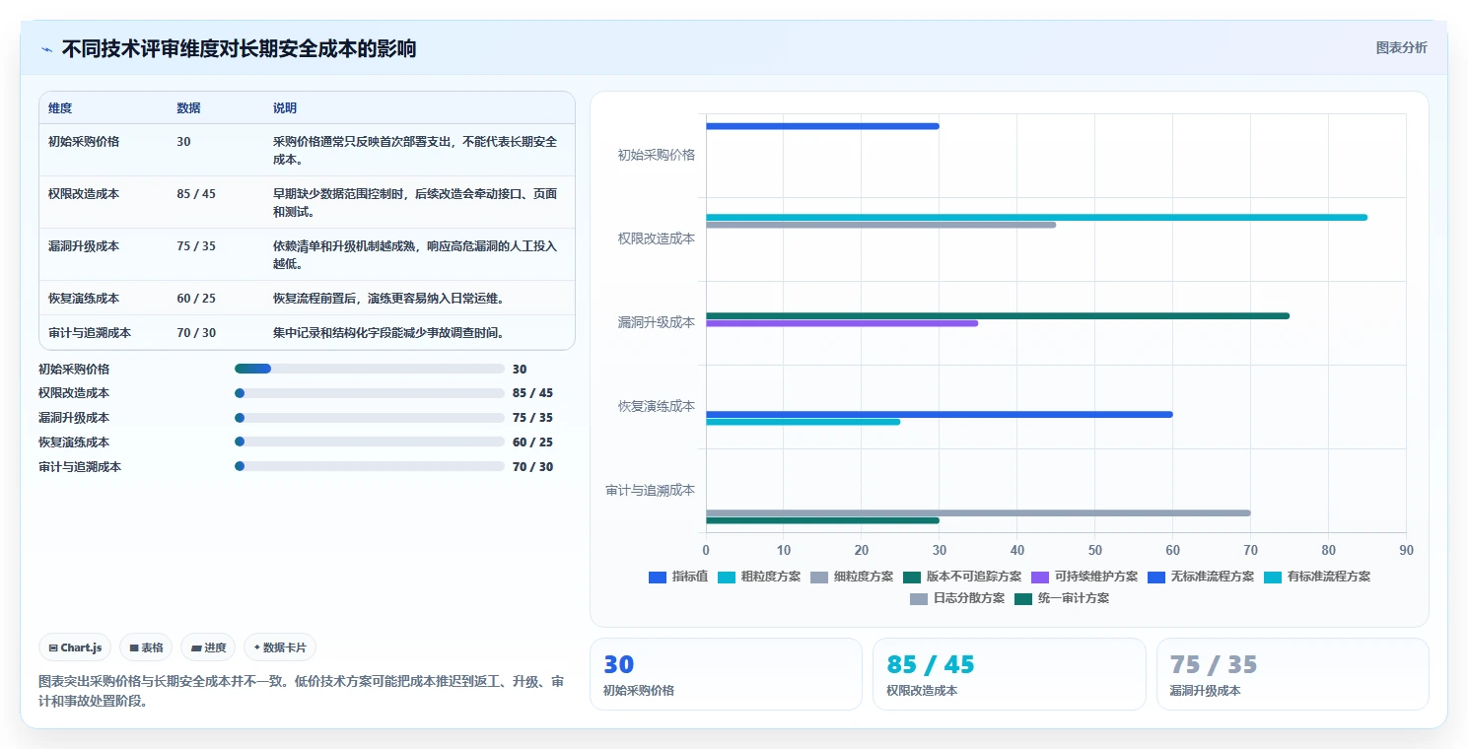Click the 审计与追溯成本 cell in the table
Image resolution: width=1468 pixels, height=749 pixels.
coord(90,332)
